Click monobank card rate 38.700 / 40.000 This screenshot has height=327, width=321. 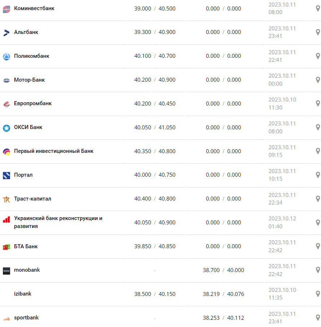pyautogui.click(x=223, y=270)
